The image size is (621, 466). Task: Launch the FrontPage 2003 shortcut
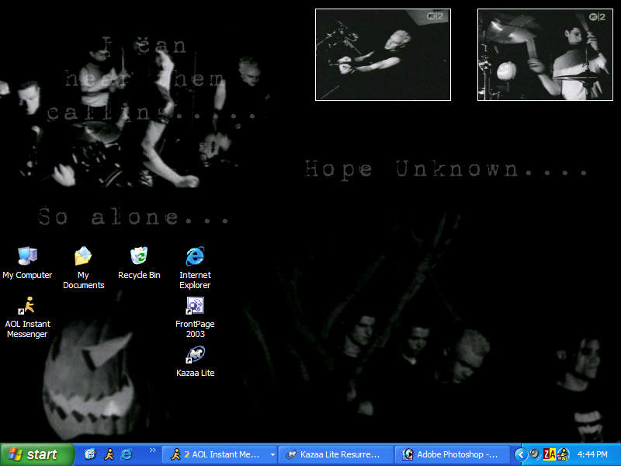[x=195, y=306]
